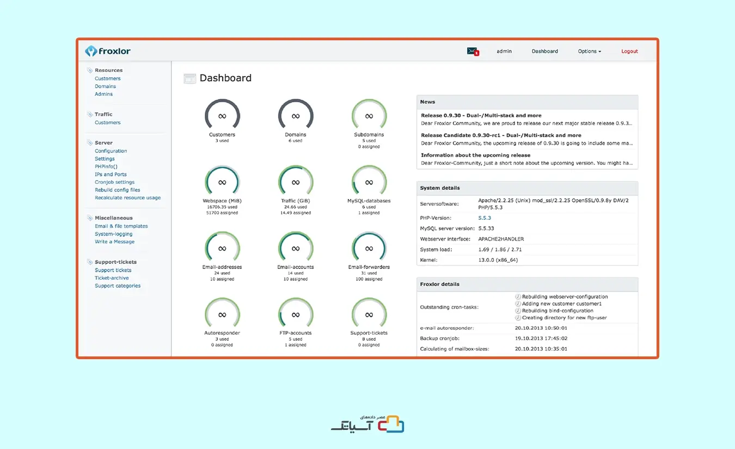Click the admin item in top bar

pos(504,51)
